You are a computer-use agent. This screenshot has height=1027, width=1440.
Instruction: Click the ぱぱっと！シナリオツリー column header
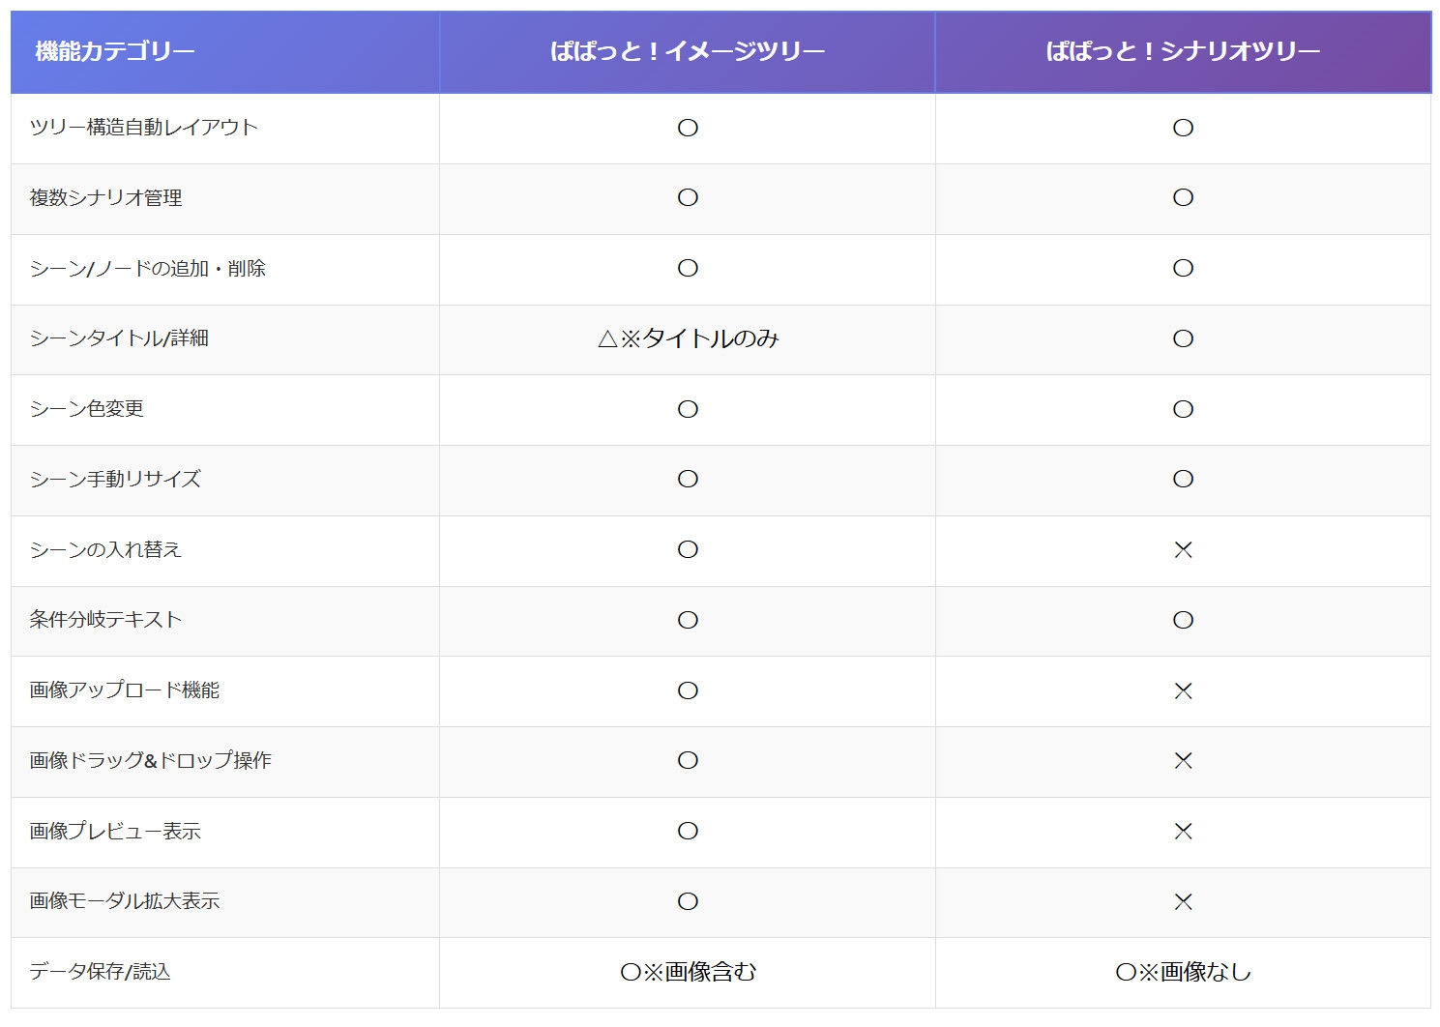pyautogui.click(x=1182, y=51)
